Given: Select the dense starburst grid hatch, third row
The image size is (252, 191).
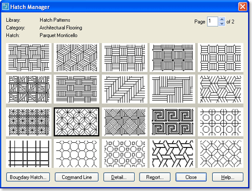Looking at the screenshot, I should [x=29, y=122].
